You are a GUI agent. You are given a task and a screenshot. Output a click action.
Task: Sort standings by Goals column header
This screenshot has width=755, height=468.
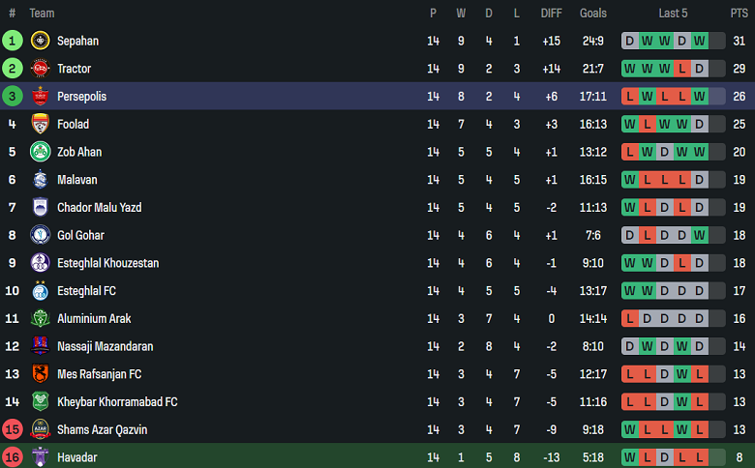[x=592, y=14]
